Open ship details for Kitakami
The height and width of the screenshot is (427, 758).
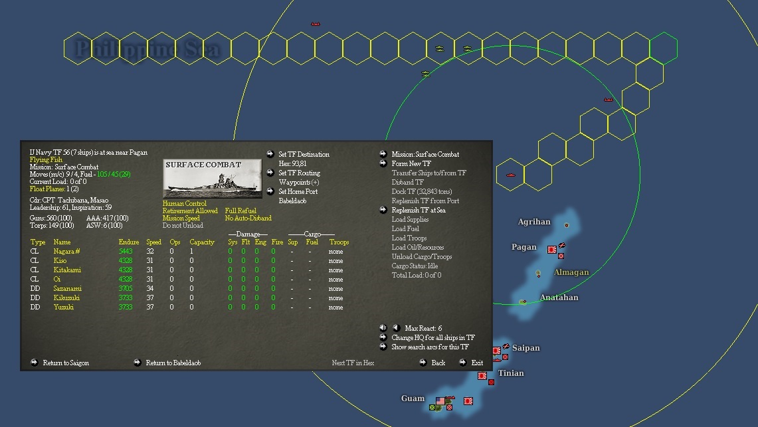point(67,270)
